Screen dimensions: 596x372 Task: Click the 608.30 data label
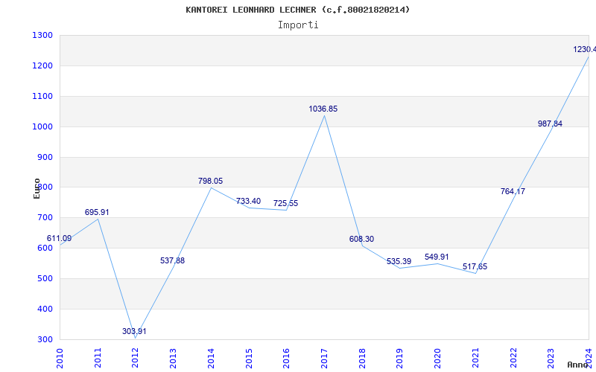pos(361,239)
